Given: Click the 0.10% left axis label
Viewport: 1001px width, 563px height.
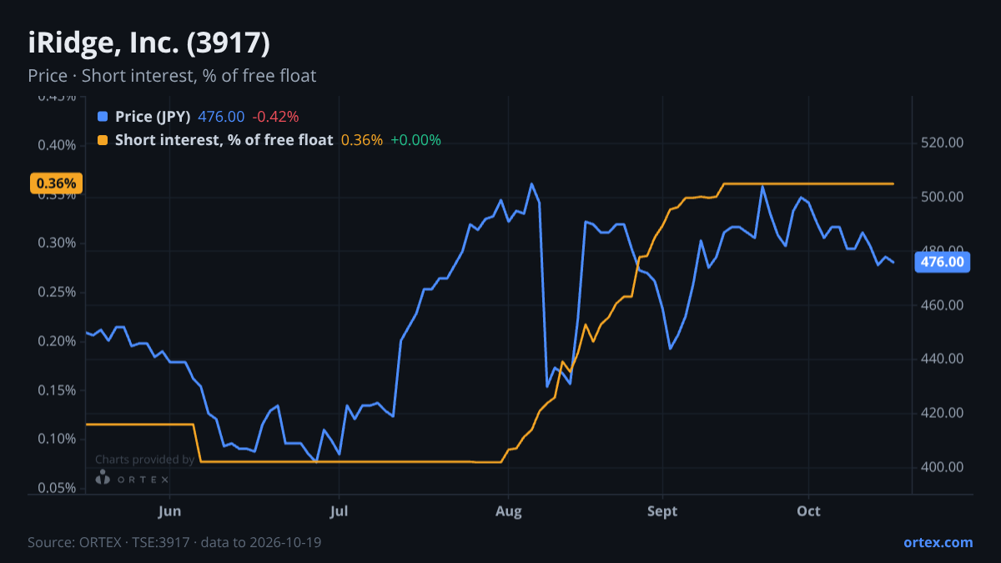Looking at the screenshot, I should (x=58, y=439).
